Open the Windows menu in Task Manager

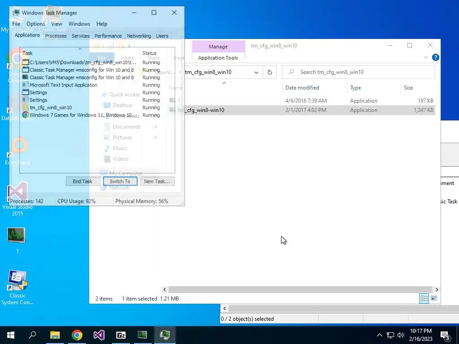[x=79, y=24]
